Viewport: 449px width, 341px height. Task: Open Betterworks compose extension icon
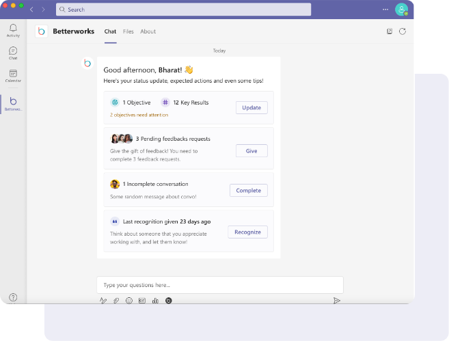click(169, 301)
